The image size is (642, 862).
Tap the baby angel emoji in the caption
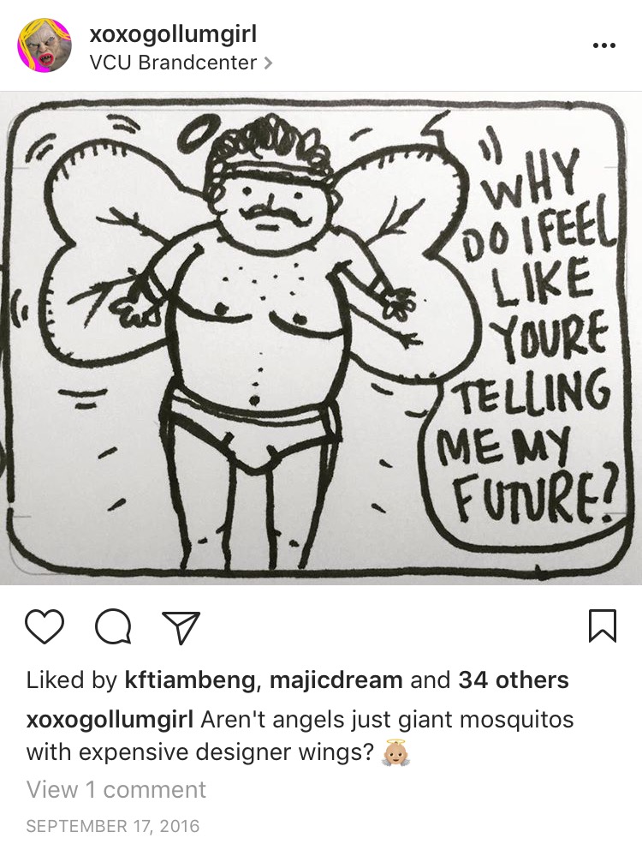coord(395,753)
